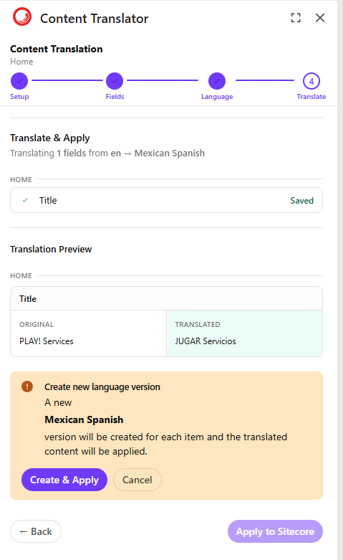Click the green check beside Title
The width and height of the screenshot is (343, 560).
coord(25,200)
